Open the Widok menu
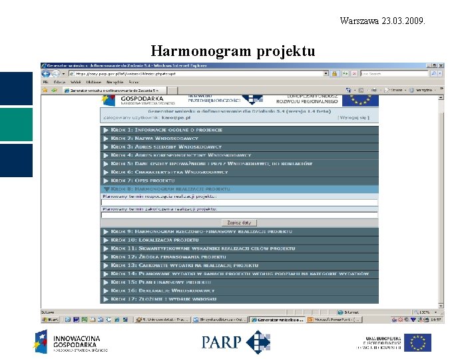 [76, 82]
